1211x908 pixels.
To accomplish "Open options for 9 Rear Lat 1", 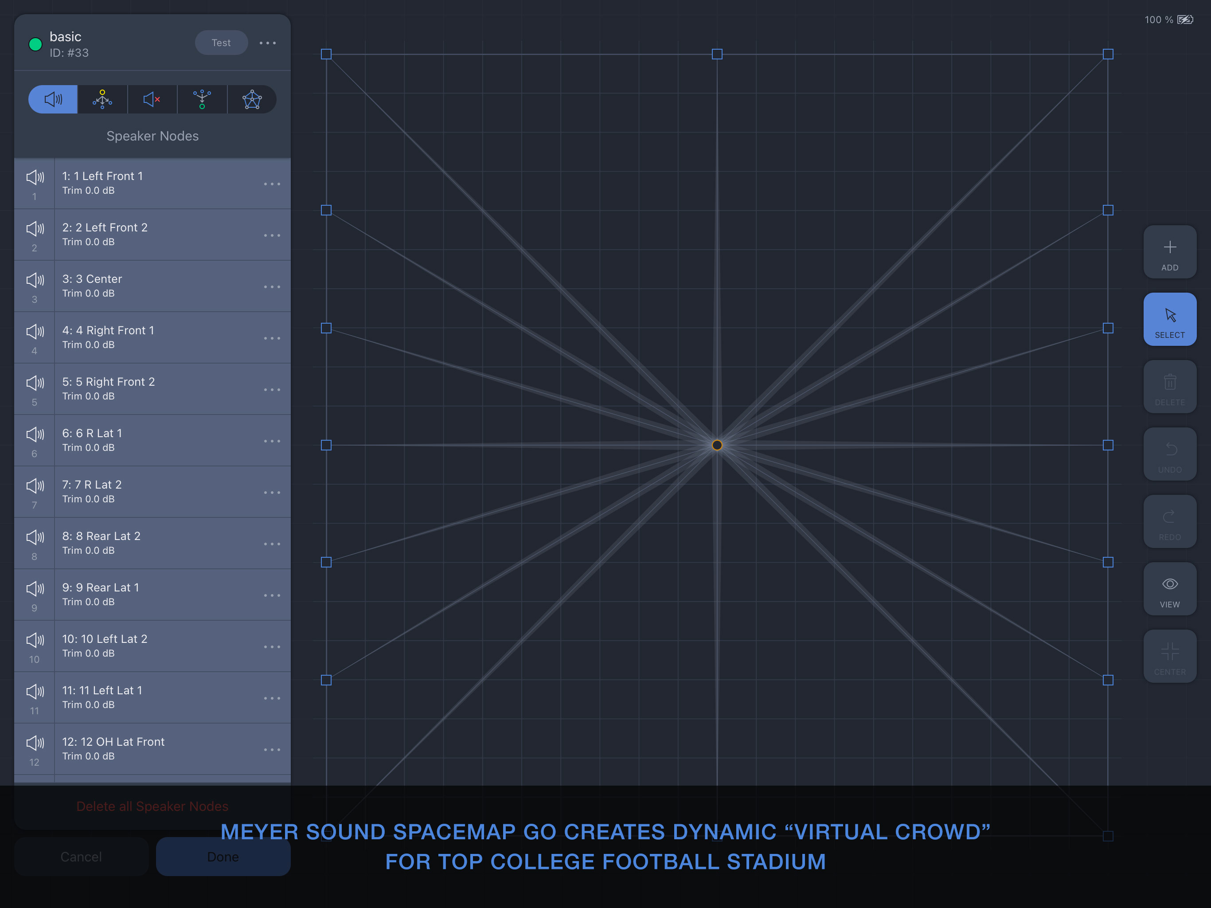I will click(272, 596).
